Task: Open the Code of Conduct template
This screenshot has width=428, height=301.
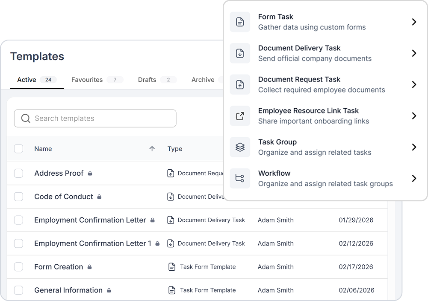Action: pos(64,197)
